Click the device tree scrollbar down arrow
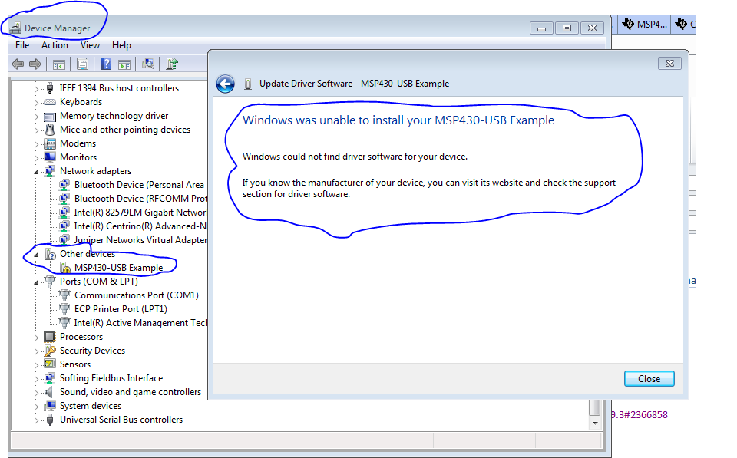Screen dimensions: 737x458 click(x=595, y=423)
